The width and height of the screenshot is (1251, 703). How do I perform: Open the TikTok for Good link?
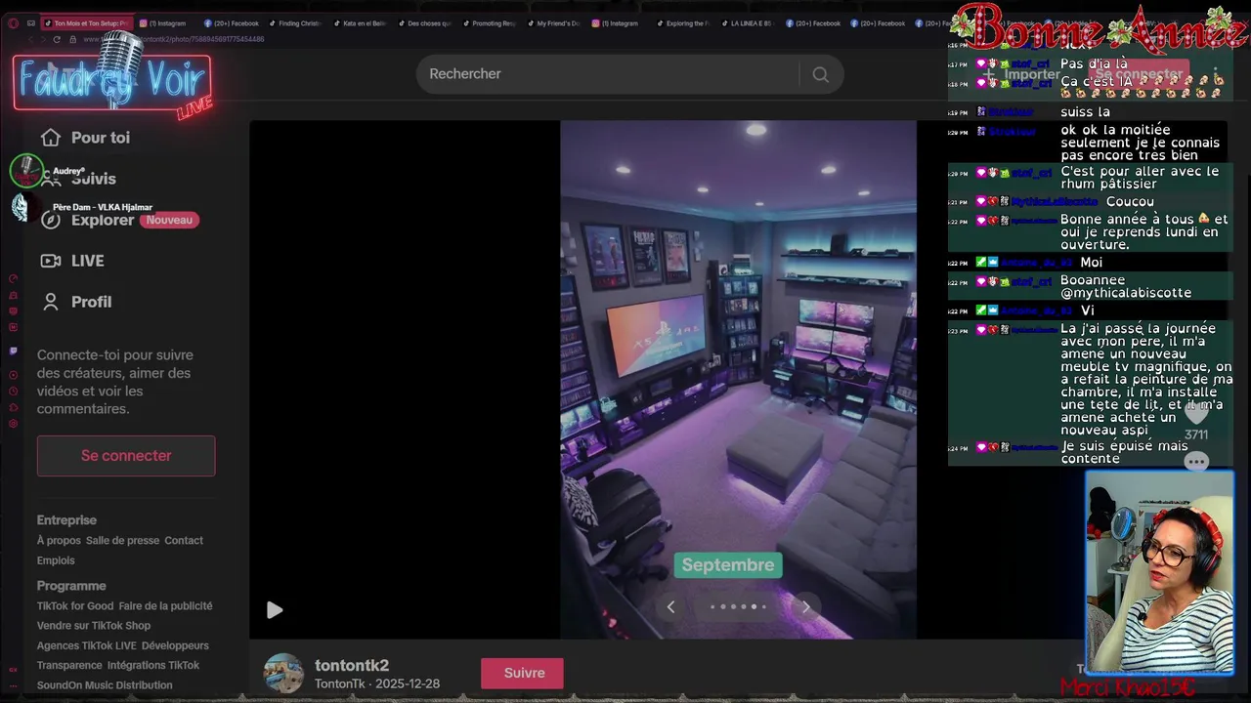coord(75,606)
